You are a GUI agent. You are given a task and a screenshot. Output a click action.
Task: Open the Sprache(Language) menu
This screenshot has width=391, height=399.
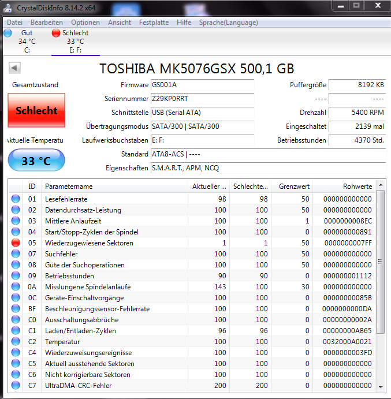(228, 23)
